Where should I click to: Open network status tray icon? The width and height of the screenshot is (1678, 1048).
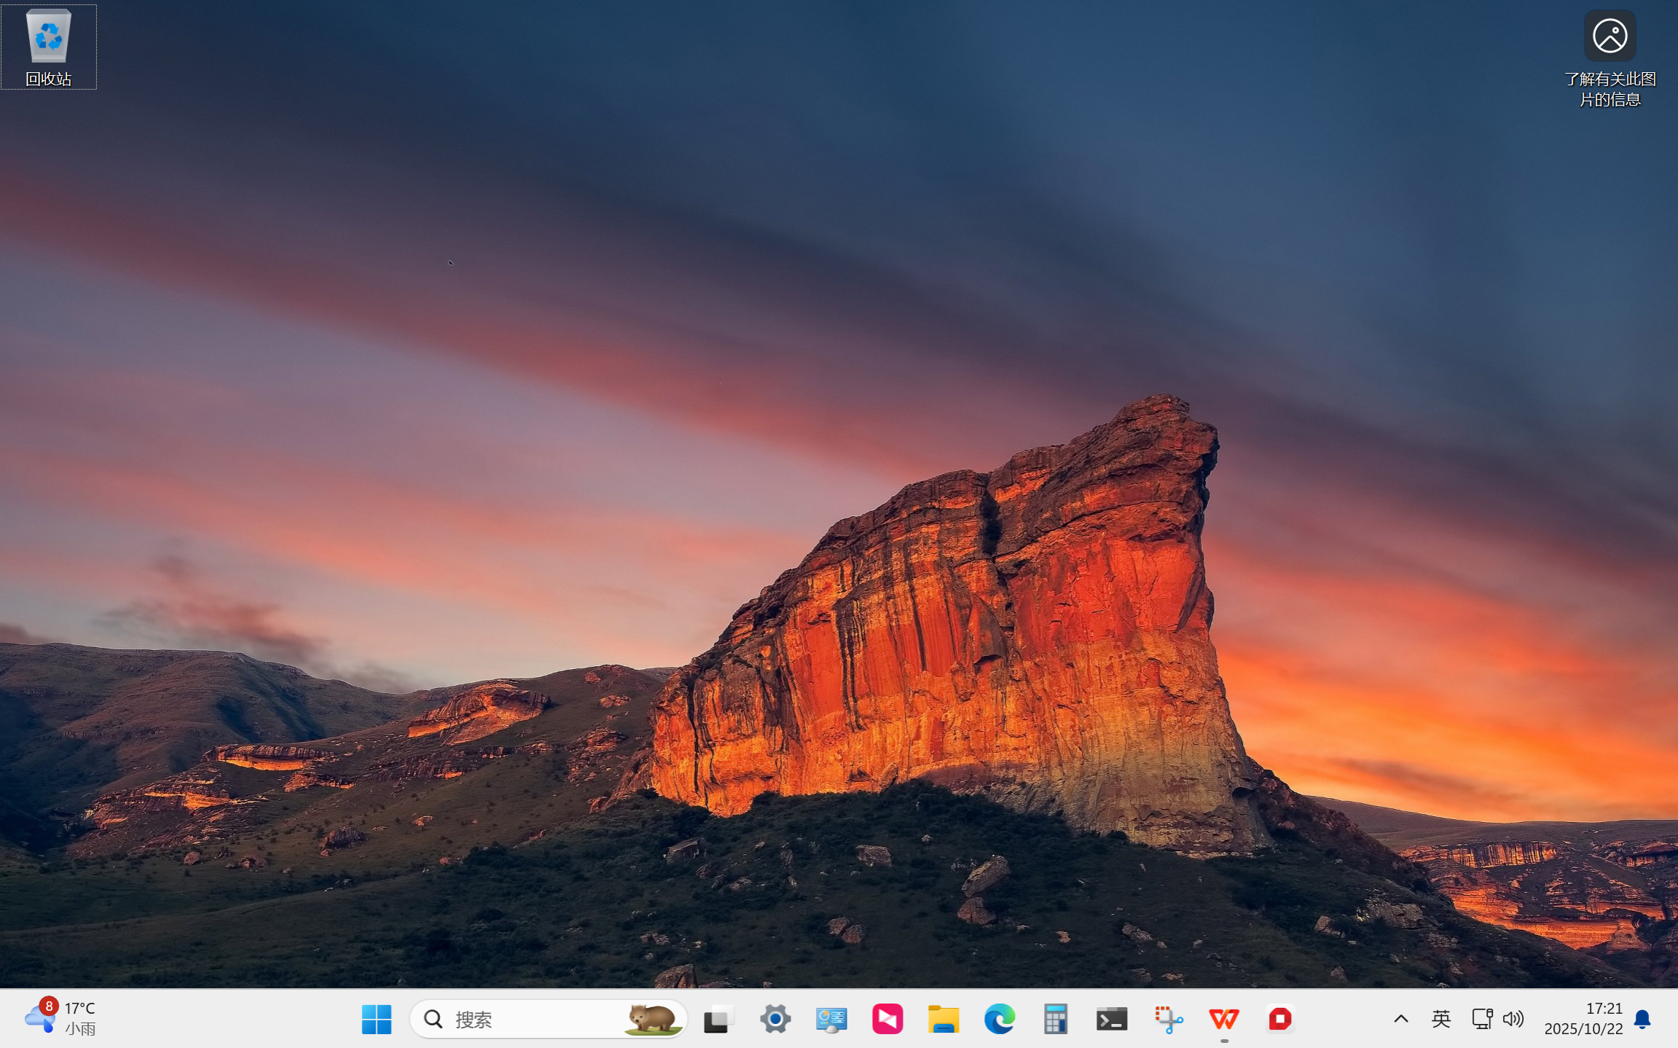[x=1481, y=1019]
